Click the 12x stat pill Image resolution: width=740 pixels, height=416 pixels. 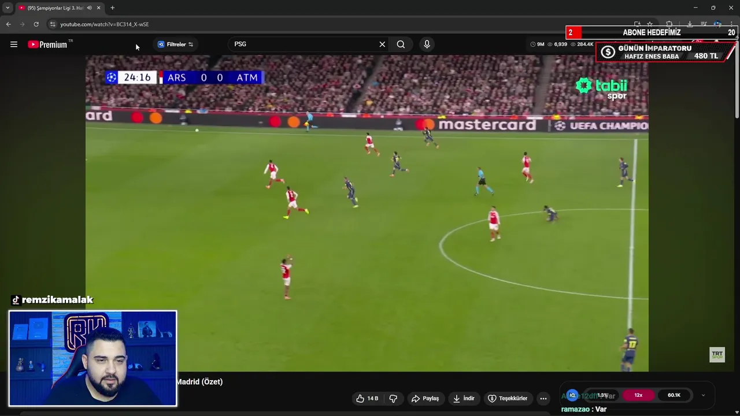point(638,395)
